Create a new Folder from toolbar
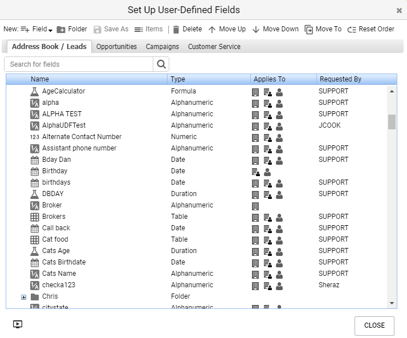 (72, 29)
